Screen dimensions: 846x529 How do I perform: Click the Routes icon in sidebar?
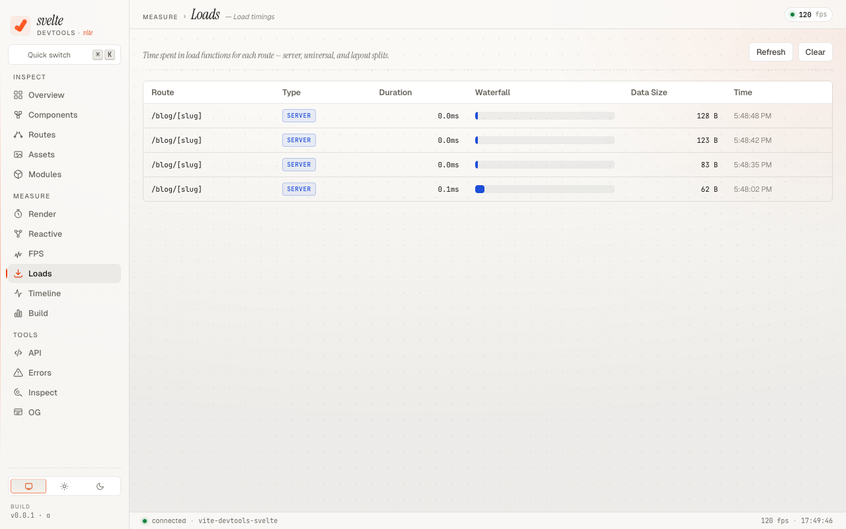[x=19, y=135]
